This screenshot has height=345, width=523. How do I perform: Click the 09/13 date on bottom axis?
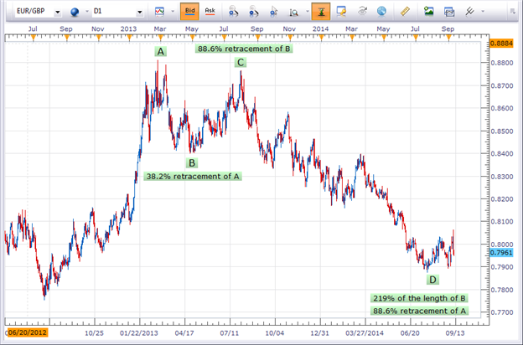455,332
